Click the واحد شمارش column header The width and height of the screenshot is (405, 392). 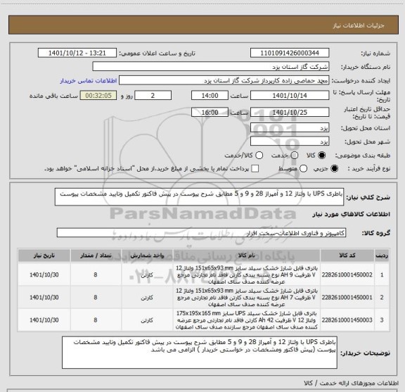(147, 255)
